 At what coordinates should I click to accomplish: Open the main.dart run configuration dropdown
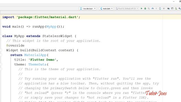[106, 8]
